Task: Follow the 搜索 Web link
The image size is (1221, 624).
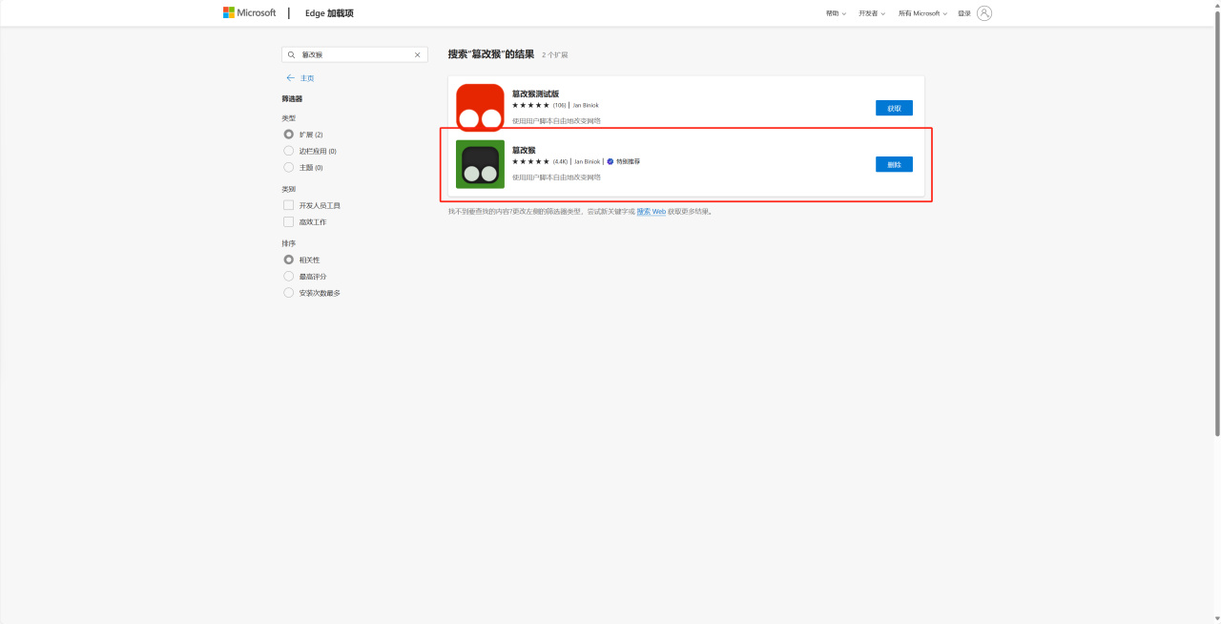Action: pyautogui.click(x=651, y=211)
